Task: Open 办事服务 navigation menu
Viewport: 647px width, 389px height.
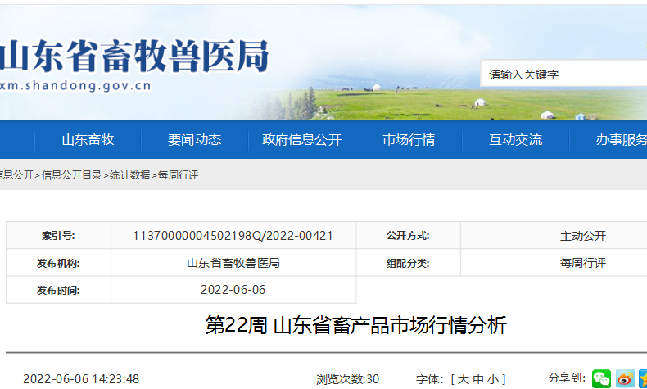Action: coord(621,140)
